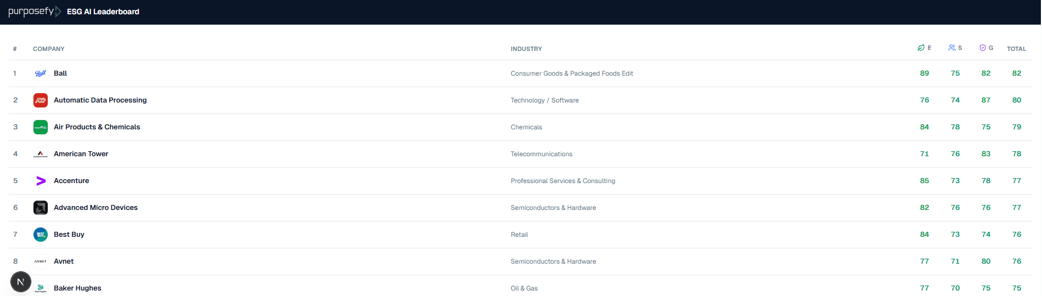The height and width of the screenshot is (296, 1042).
Task: Click the Social people icon header
Action: tap(952, 48)
